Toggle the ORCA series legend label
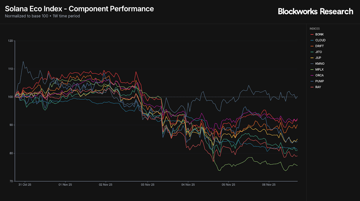The height and width of the screenshot is (201, 360). click(x=320, y=75)
